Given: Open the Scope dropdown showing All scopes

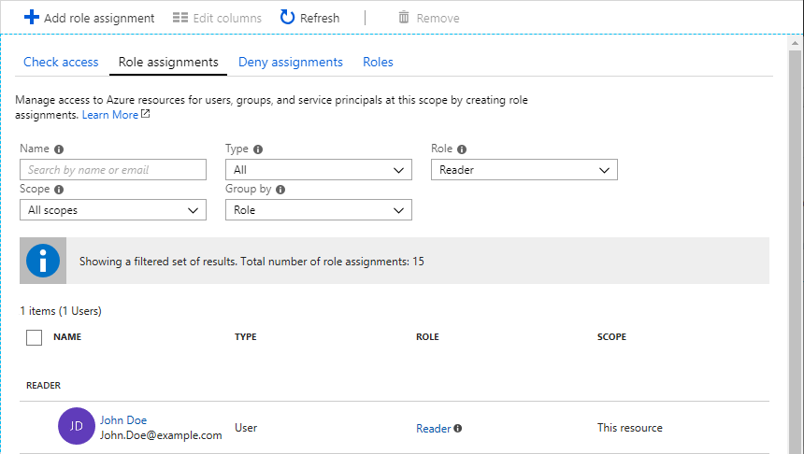Looking at the screenshot, I should click(x=112, y=210).
